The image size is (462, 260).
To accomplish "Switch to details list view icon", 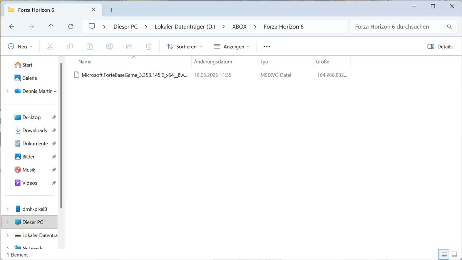I will coord(444,255).
